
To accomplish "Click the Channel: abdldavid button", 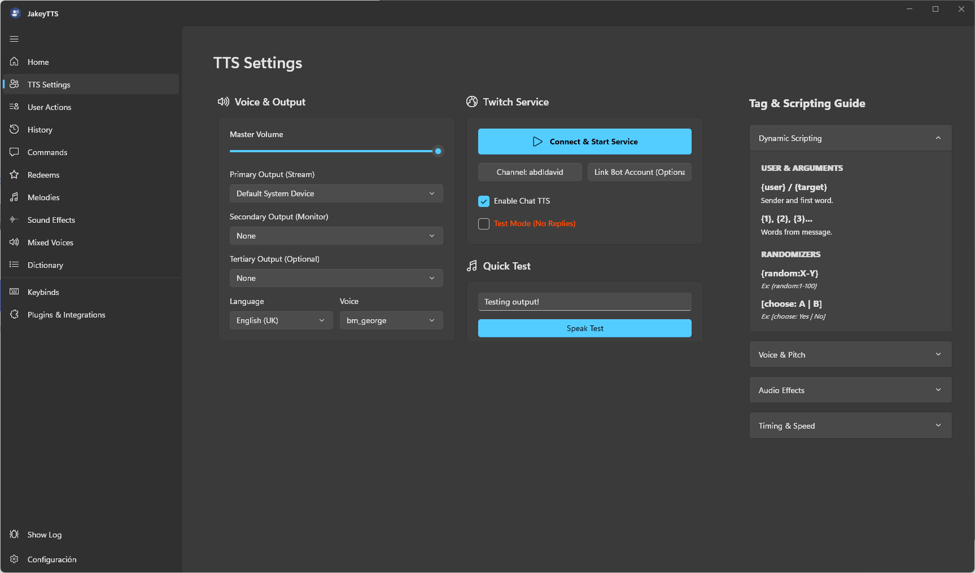I will click(x=530, y=172).
